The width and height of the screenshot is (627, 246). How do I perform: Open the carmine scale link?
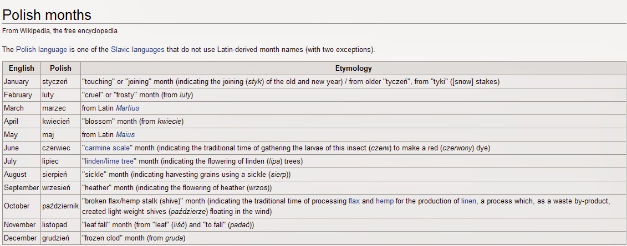coord(107,148)
